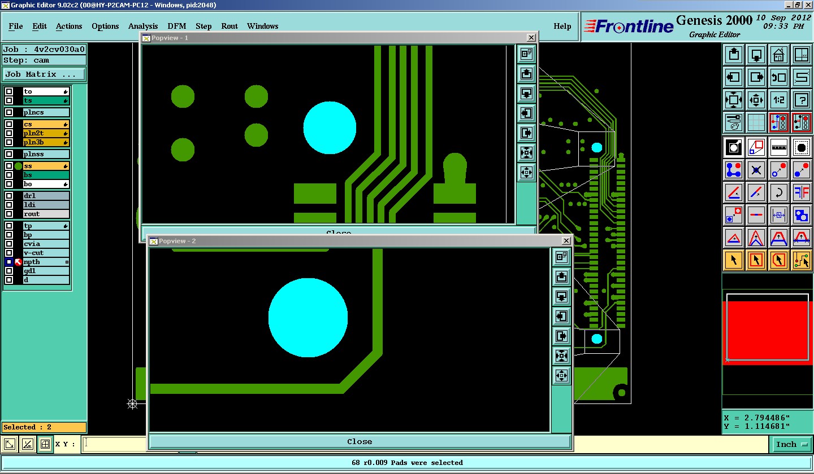Click the horizontal line segment tool icon
The height and width of the screenshot is (474, 814).
click(756, 215)
